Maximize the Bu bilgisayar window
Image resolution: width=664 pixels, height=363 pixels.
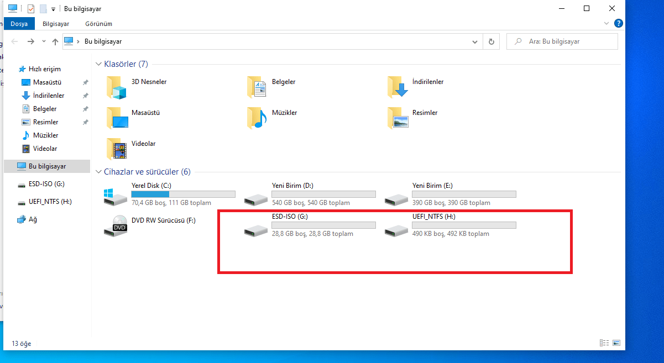tap(587, 8)
